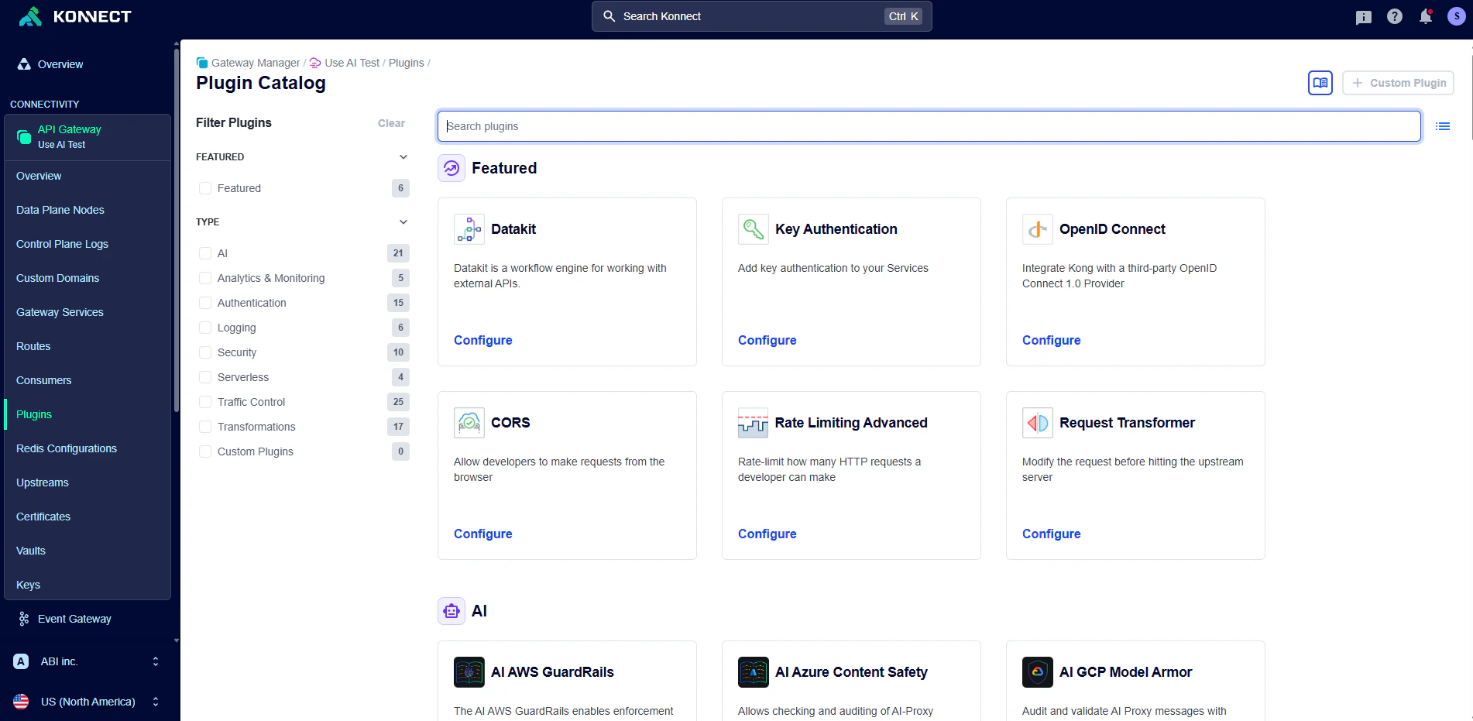Open the US (North America) region selector
This screenshot has width=1473, height=721.
coord(87,702)
